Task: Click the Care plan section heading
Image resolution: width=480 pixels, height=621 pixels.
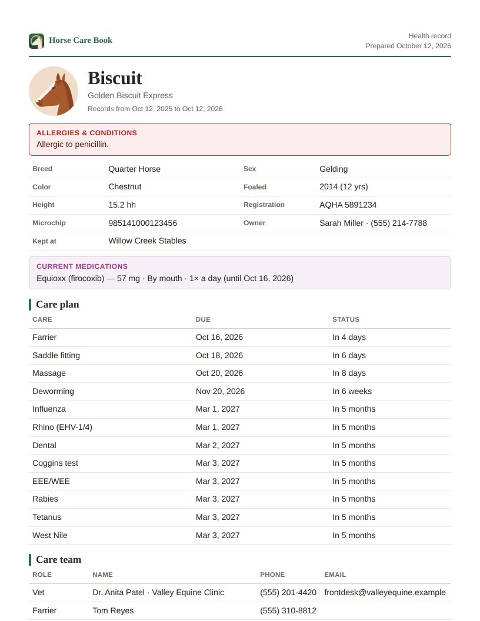Action: (x=58, y=305)
